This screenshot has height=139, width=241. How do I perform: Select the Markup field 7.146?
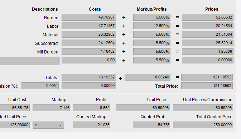pyautogui.click(x=51, y=108)
